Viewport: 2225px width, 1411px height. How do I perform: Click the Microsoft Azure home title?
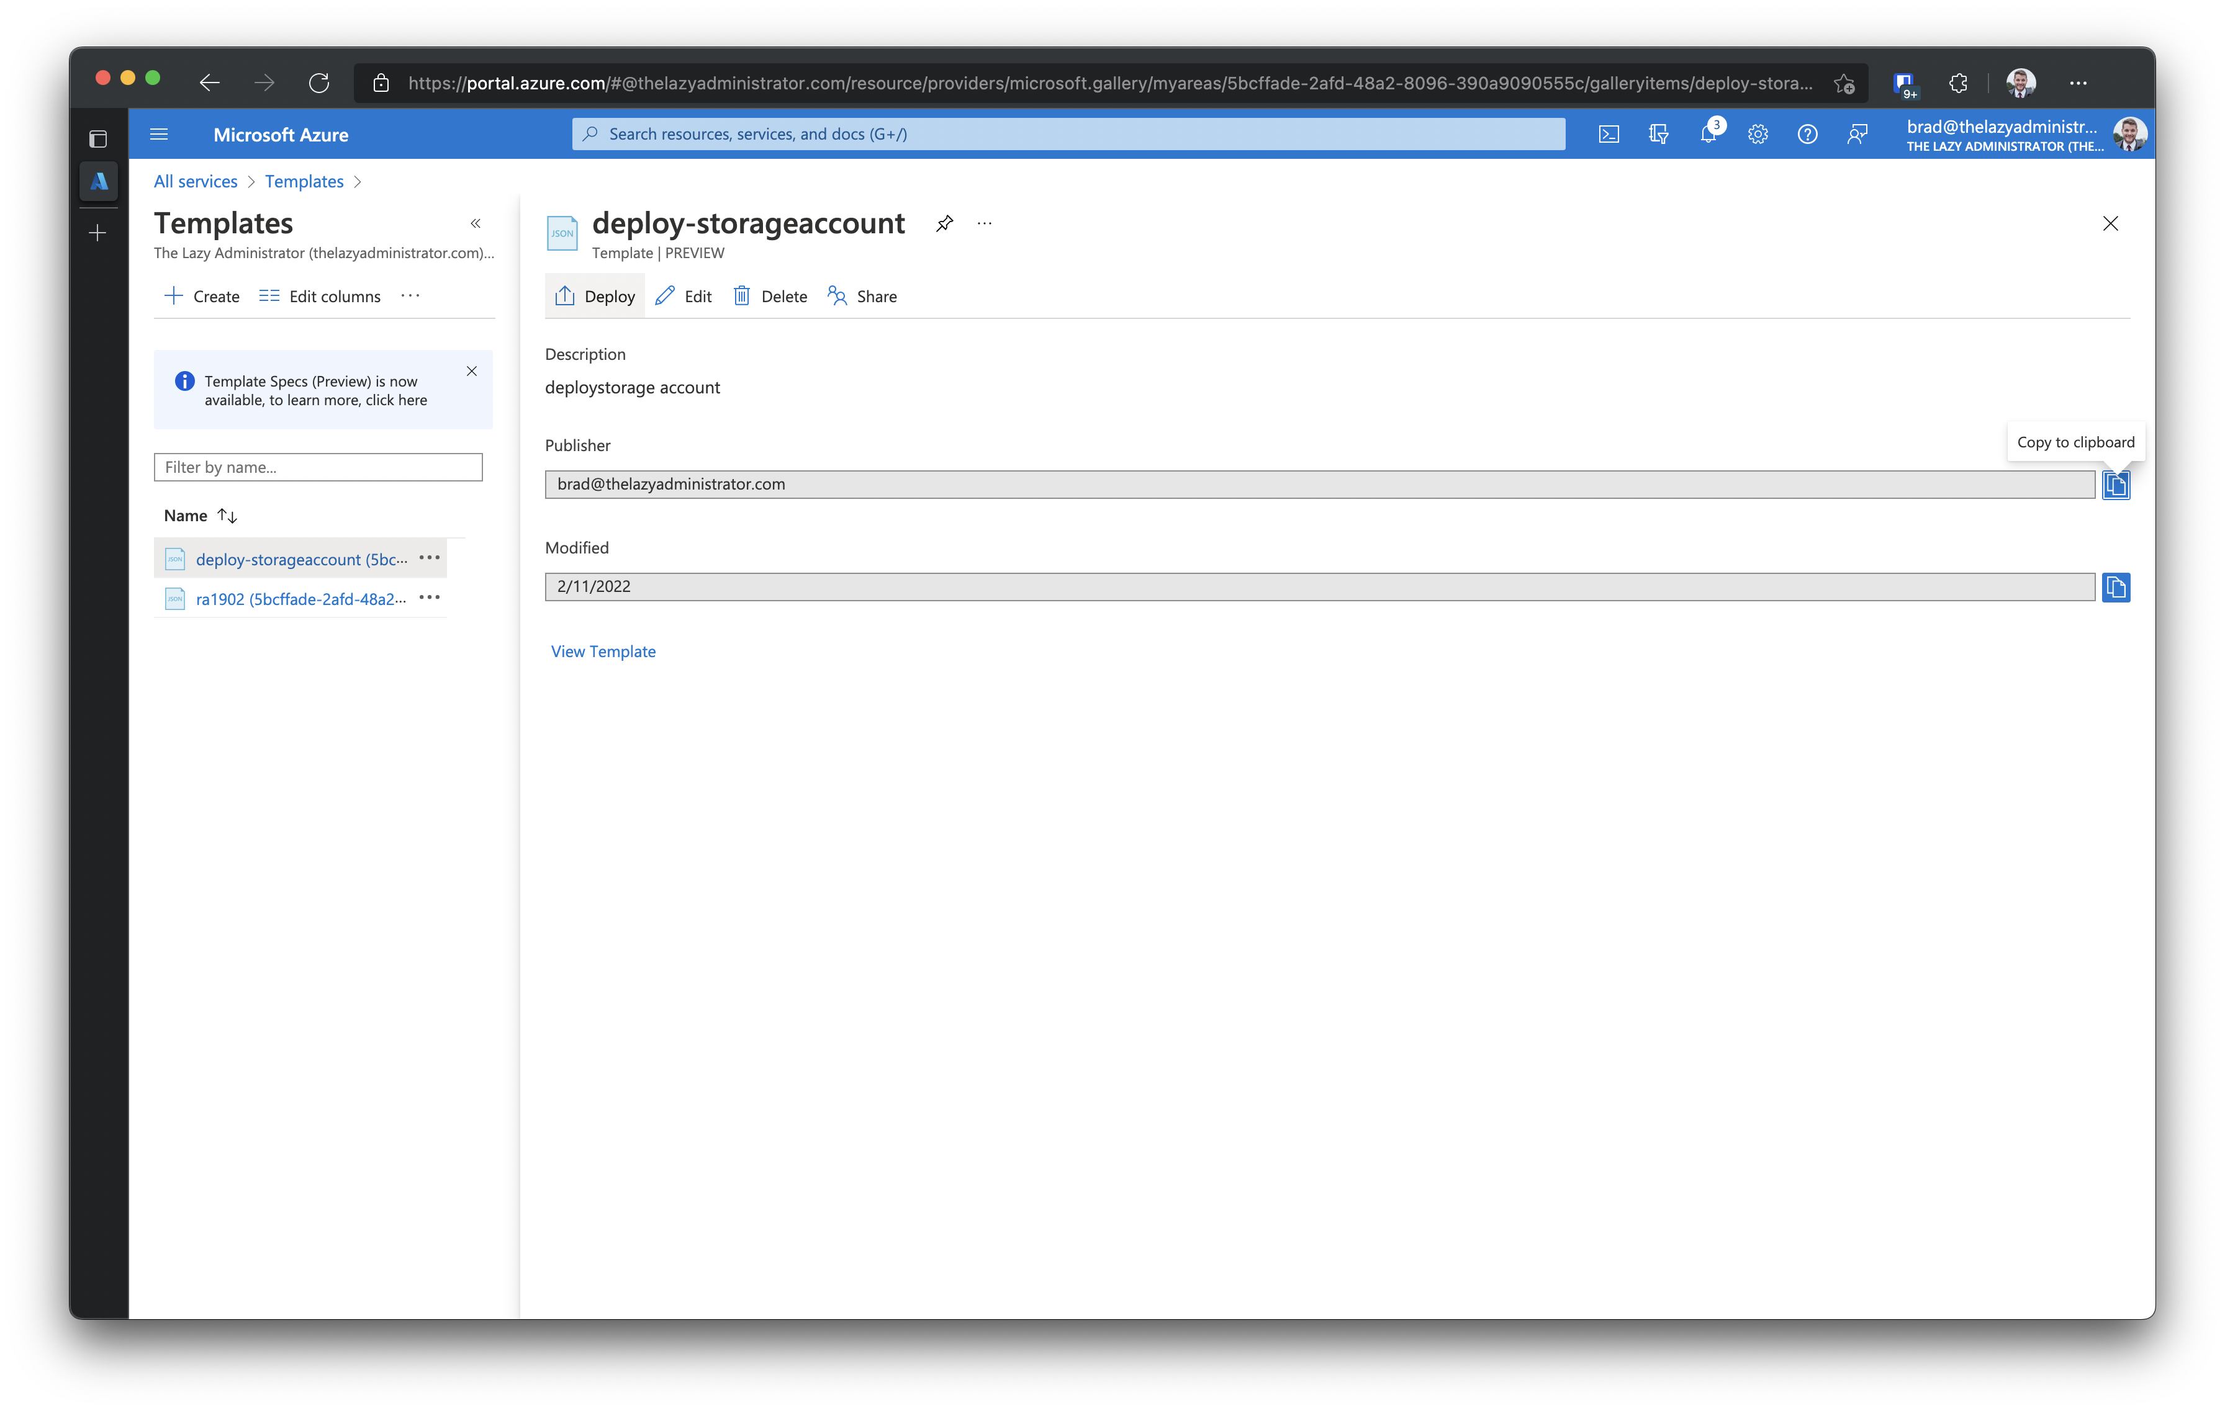(281, 135)
